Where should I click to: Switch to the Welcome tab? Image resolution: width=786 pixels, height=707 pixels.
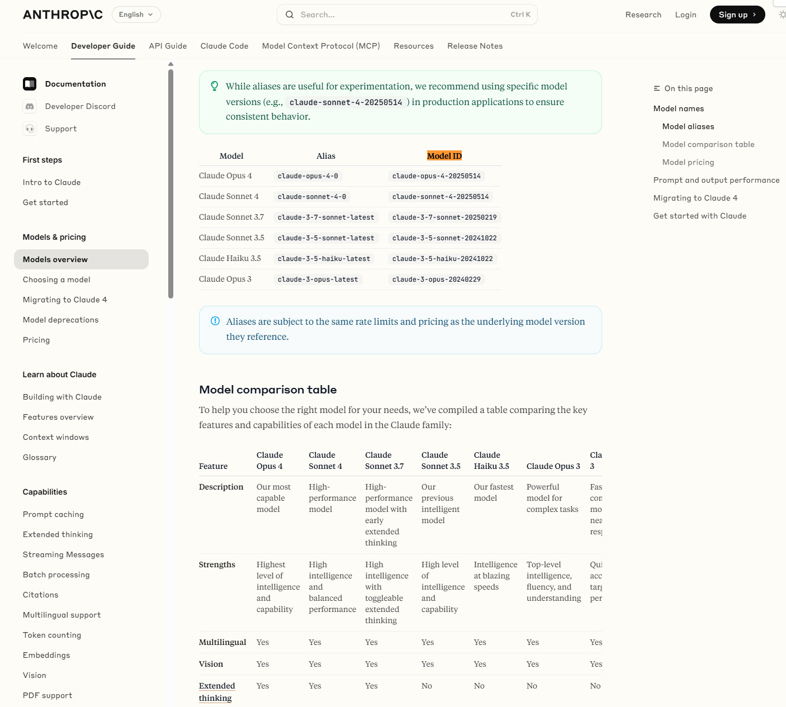click(40, 46)
